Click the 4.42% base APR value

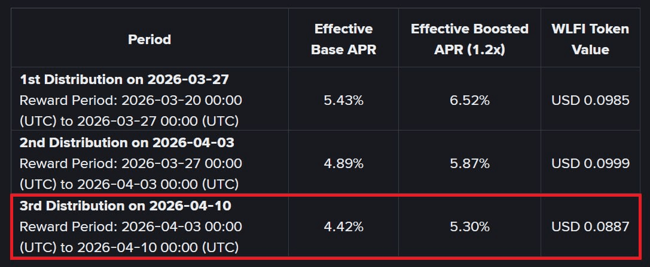pyautogui.click(x=343, y=226)
